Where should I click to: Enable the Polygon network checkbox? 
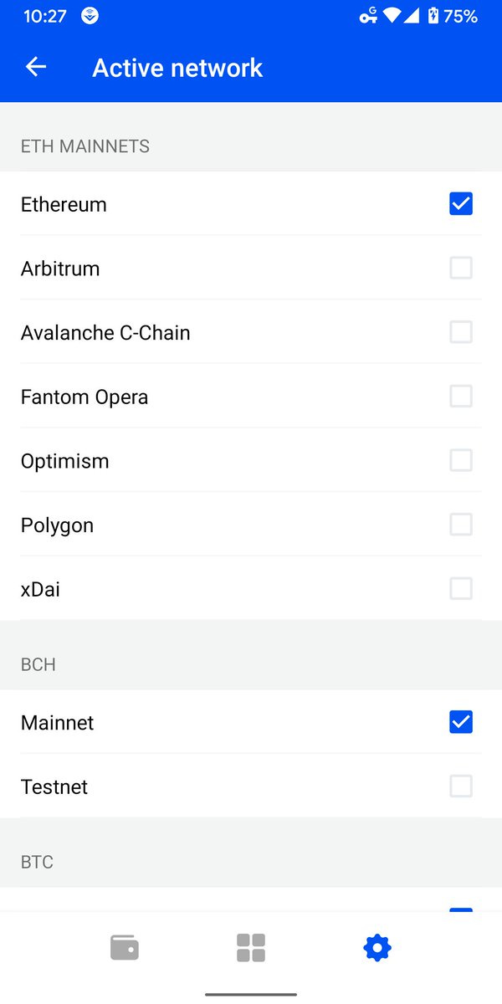click(461, 525)
